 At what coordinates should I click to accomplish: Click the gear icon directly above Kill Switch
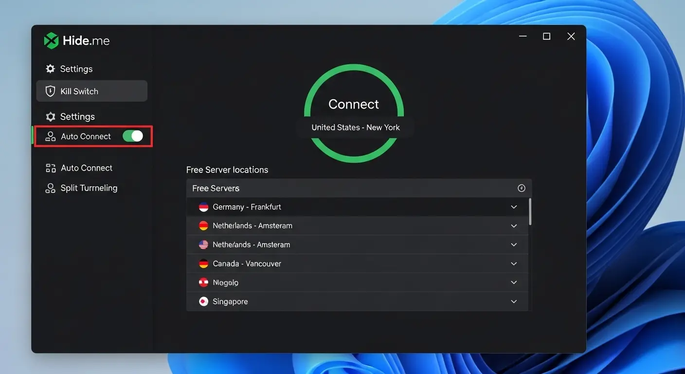(50, 69)
